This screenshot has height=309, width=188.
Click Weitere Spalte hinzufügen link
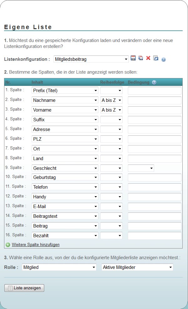[x=36, y=245]
